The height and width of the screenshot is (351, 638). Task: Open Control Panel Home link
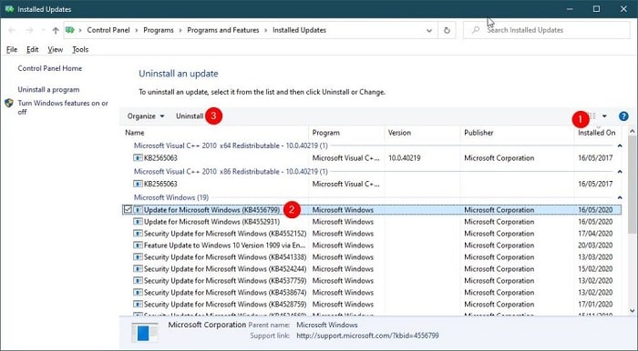click(x=49, y=68)
